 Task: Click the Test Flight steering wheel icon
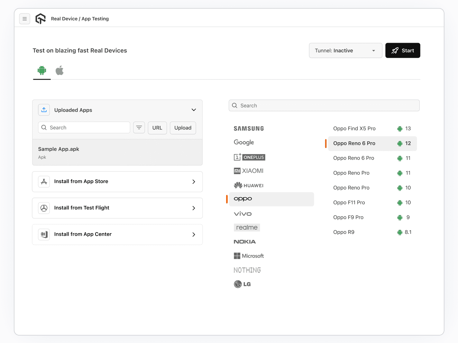point(44,208)
